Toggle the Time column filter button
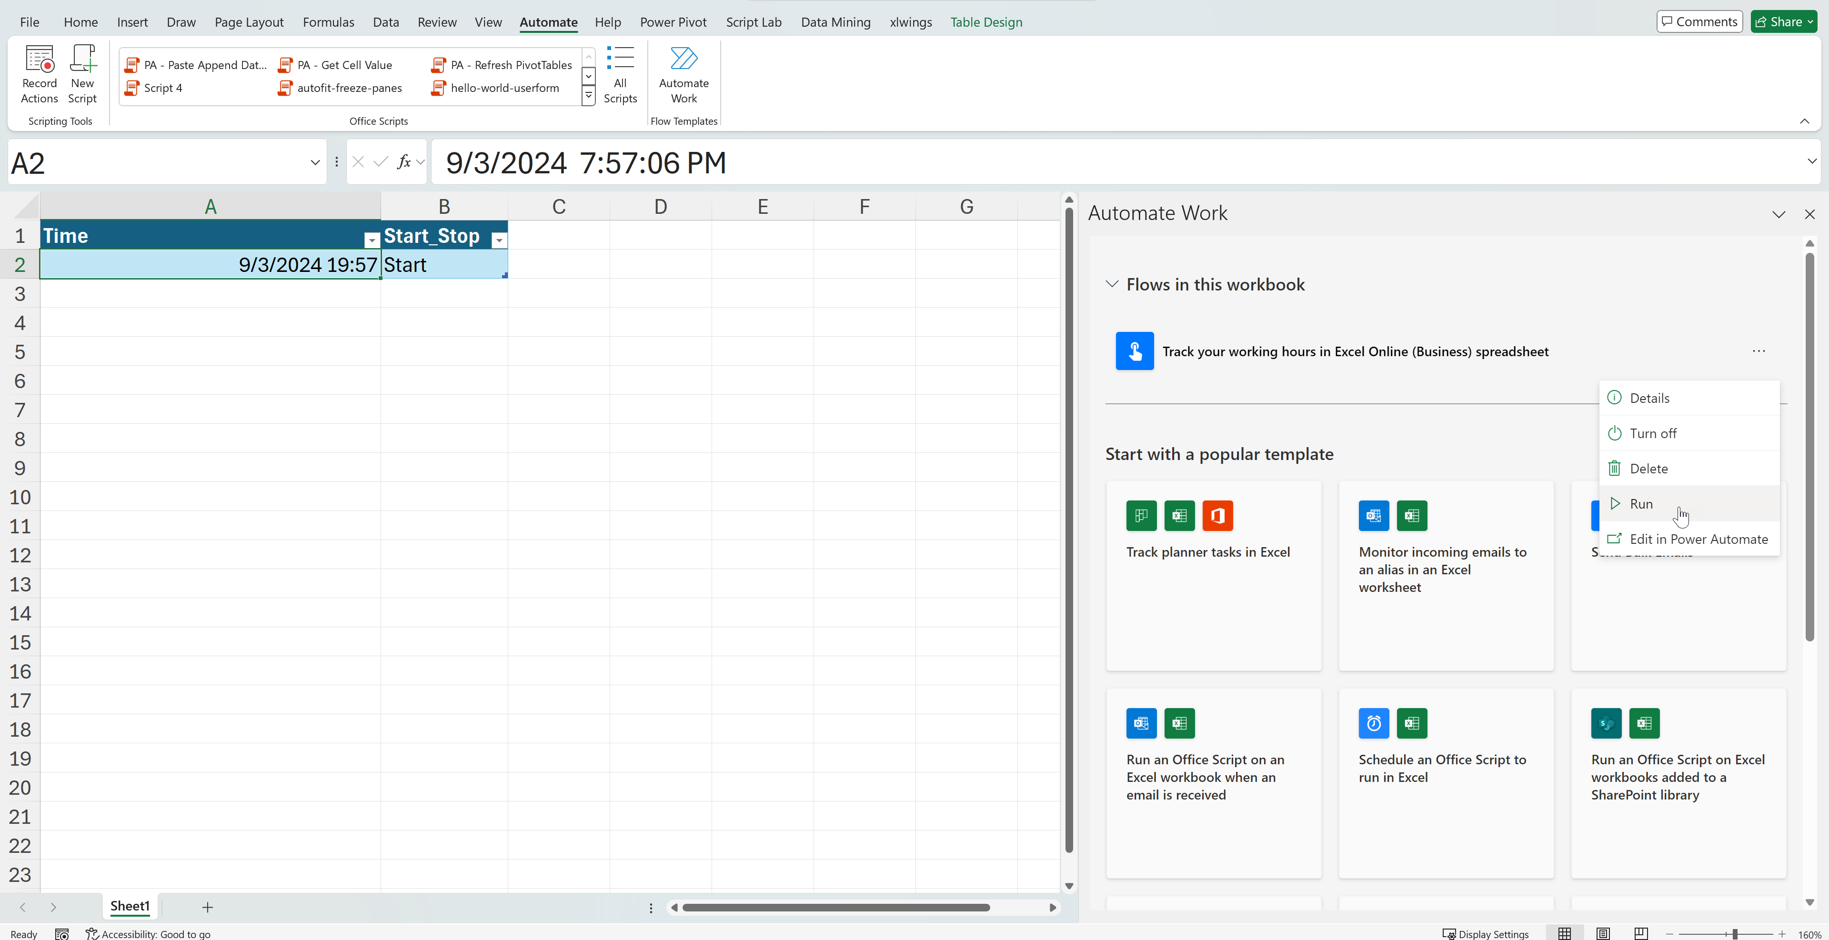Image resolution: width=1829 pixels, height=940 pixels. [x=372, y=240]
